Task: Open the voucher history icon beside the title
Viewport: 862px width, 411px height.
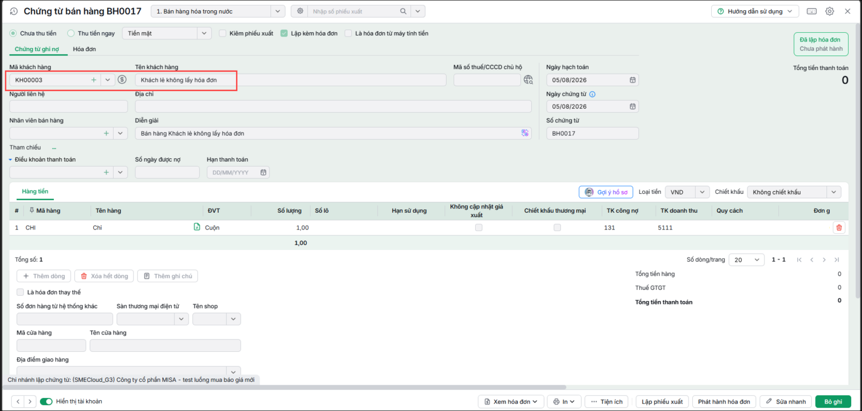Action: click(x=14, y=11)
